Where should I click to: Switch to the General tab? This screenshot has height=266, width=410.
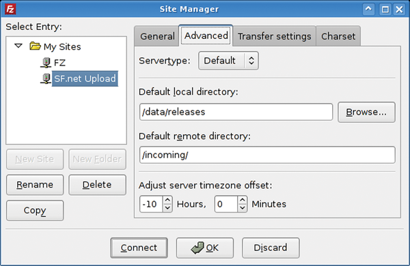[157, 36]
